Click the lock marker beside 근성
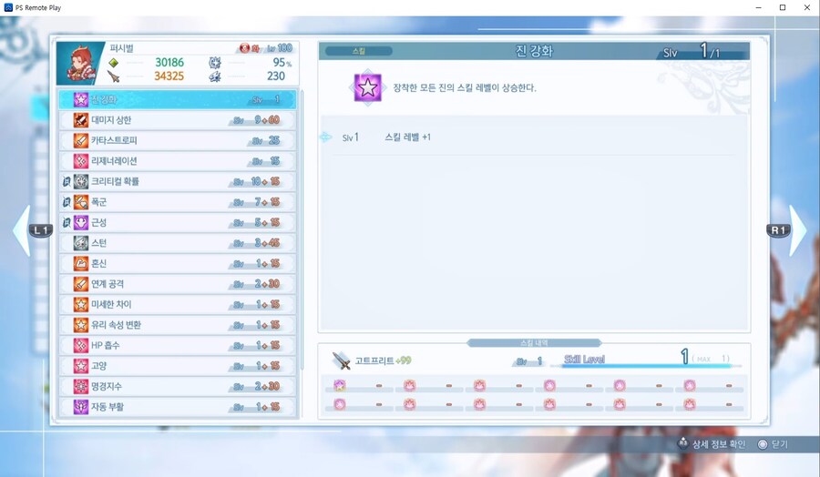This screenshot has height=477, width=820. pos(67,222)
